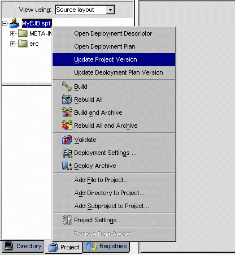Choose Build from context menu
Image resolution: width=235 pixels, height=255 pixels.
tap(114, 87)
